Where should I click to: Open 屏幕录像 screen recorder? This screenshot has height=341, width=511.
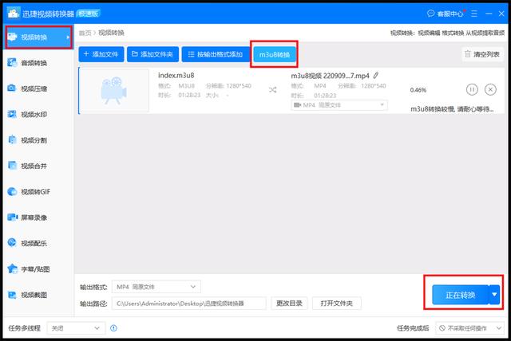pyautogui.click(x=34, y=217)
